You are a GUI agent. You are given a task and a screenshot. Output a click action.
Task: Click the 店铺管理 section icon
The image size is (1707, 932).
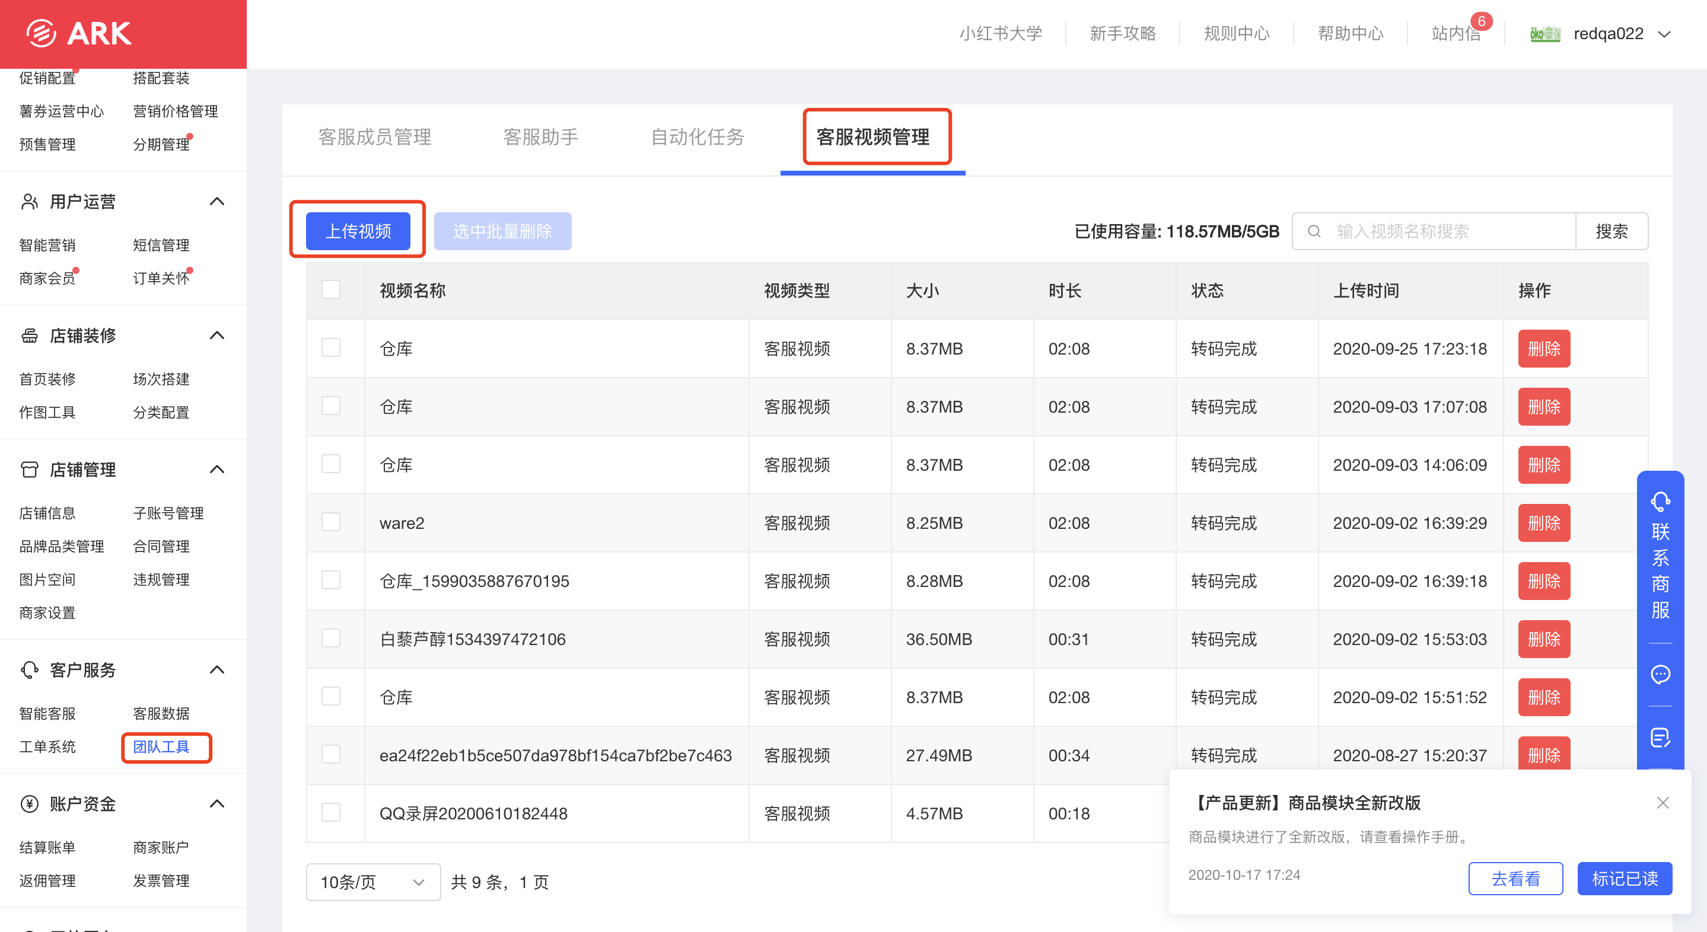[30, 470]
